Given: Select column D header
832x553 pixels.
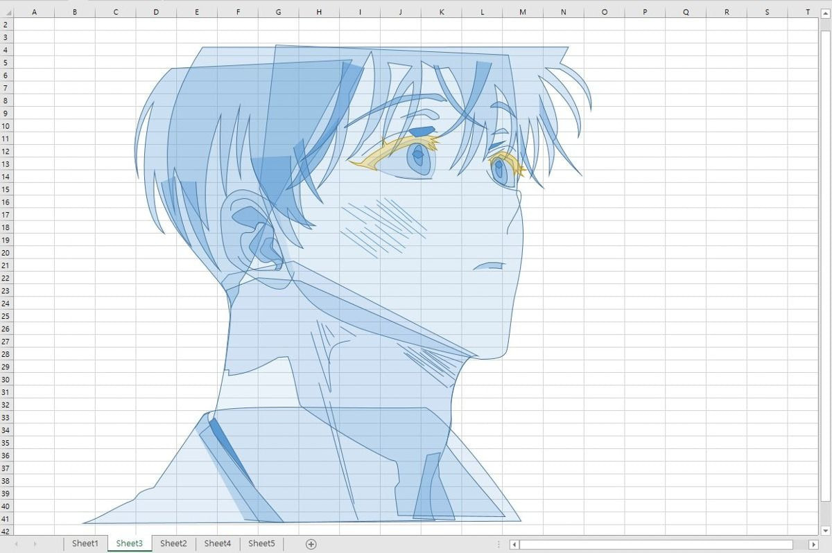Looking at the screenshot, I should 156,12.
